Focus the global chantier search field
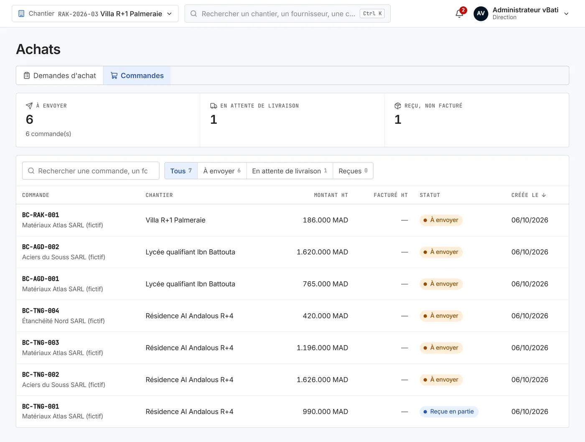Image resolution: width=585 pixels, height=442 pixels. pyautogui.click(x=287, y=14)
